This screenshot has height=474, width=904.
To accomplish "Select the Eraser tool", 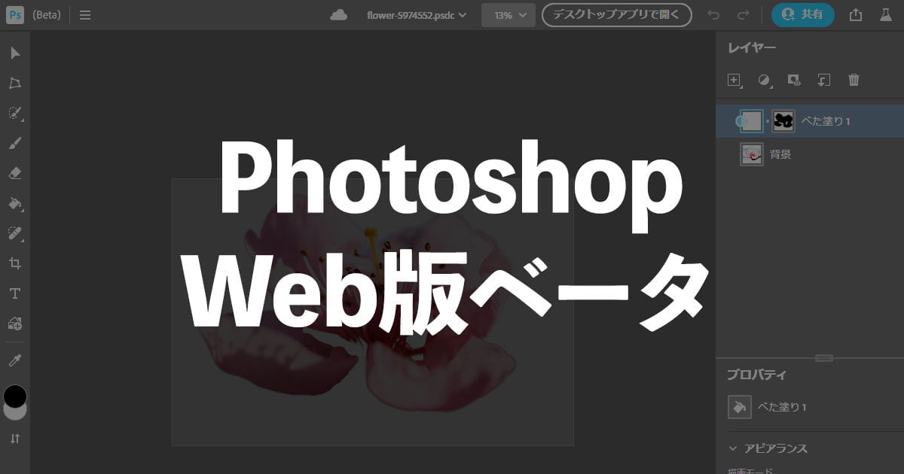I will point(15,173).
